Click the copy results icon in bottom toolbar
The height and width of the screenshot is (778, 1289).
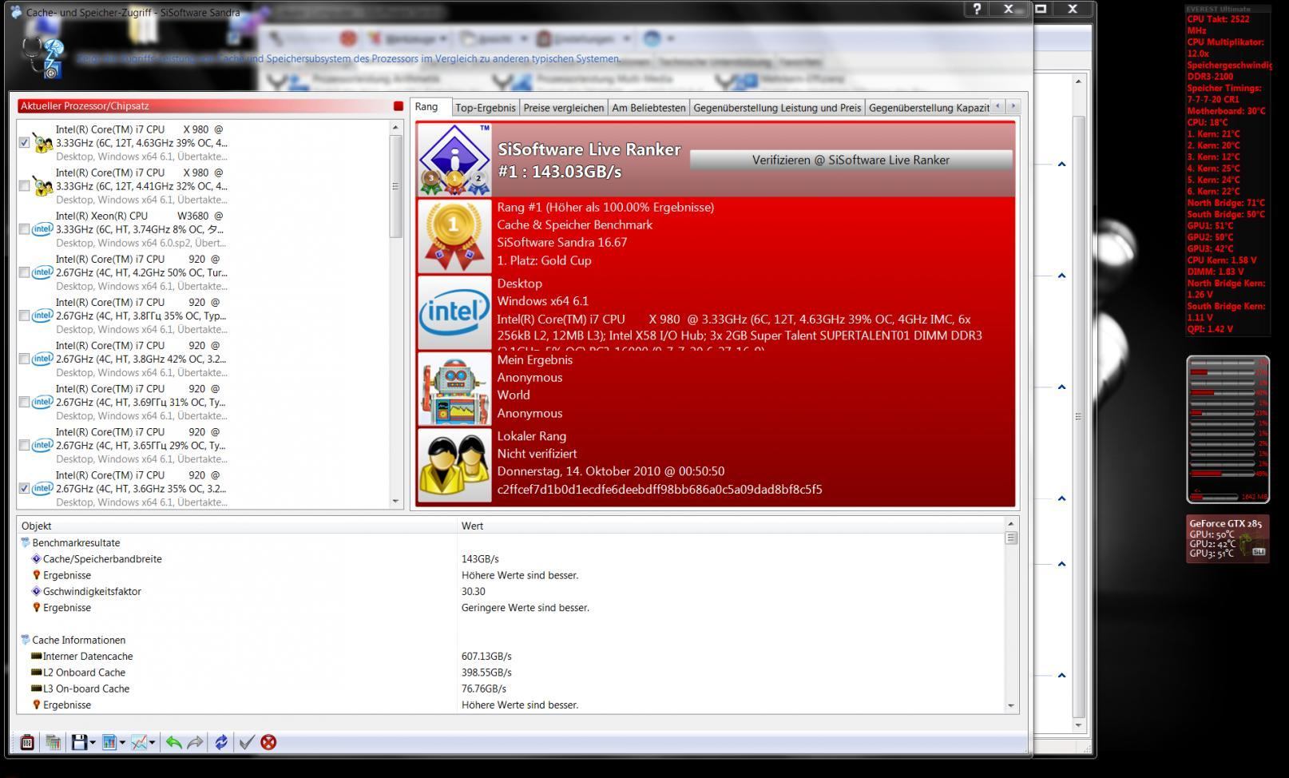pos(53,742)
